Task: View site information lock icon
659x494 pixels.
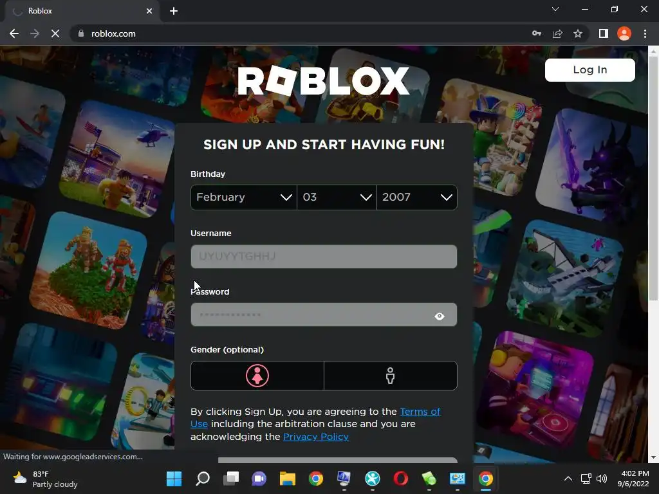Action: point(80,33)
